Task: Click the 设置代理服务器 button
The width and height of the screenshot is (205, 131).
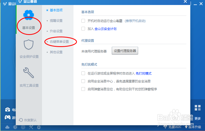Action: coord(125,51)
